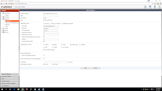Image resolution: width=162 pixels, height=91 pixels.
Task: Open the Windows Start menu
Action: coord(2,89)
